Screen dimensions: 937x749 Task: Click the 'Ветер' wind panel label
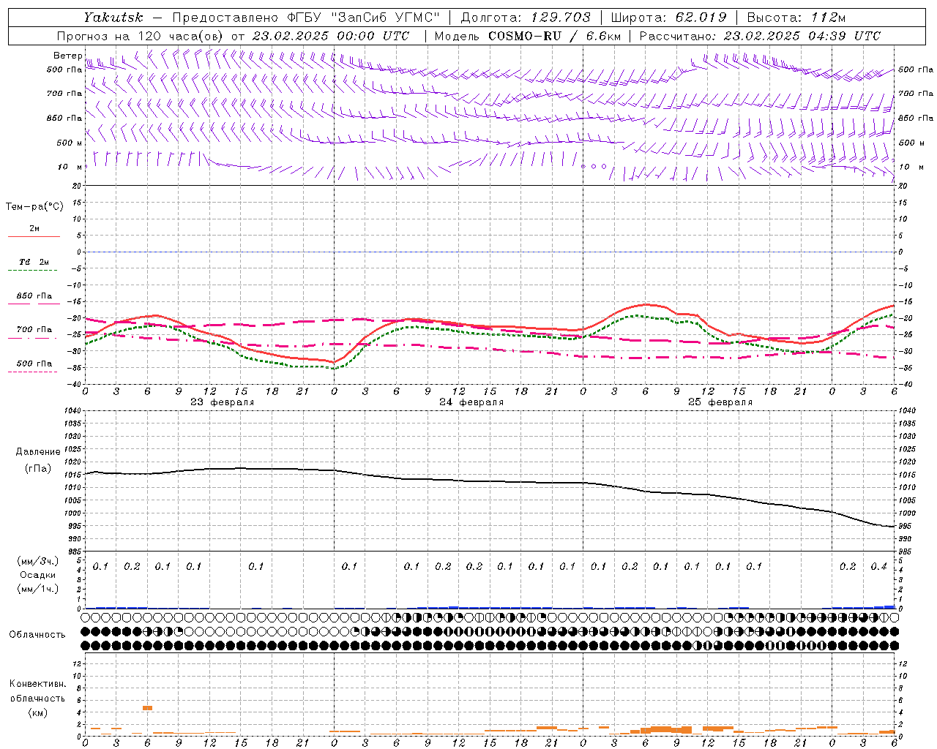pyautogui.click(x=68, y=56)
